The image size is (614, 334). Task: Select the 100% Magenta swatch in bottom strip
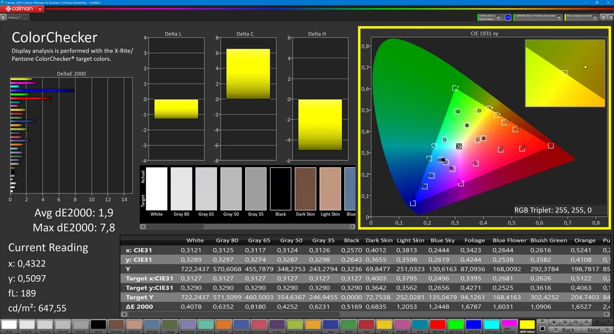pyautogui.click(x=509, y=325)
